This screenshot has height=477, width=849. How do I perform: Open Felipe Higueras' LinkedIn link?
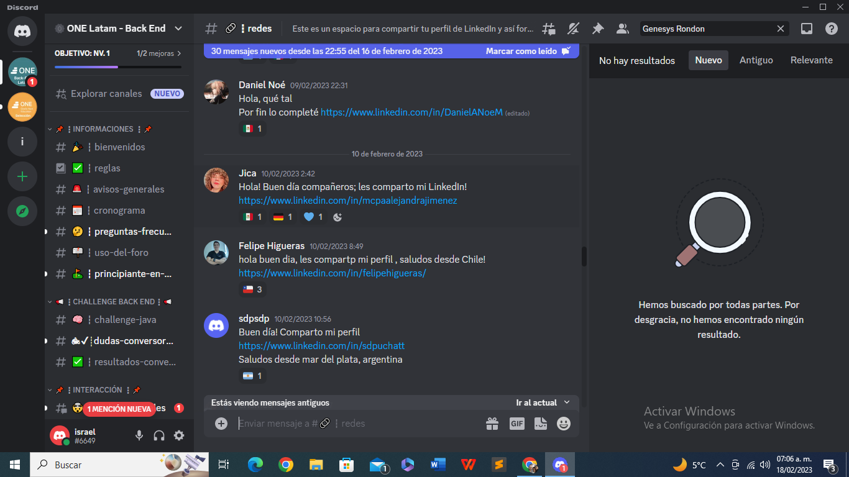point(333,273)
